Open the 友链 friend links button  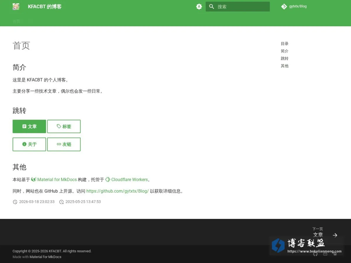[x=64, y=144]
